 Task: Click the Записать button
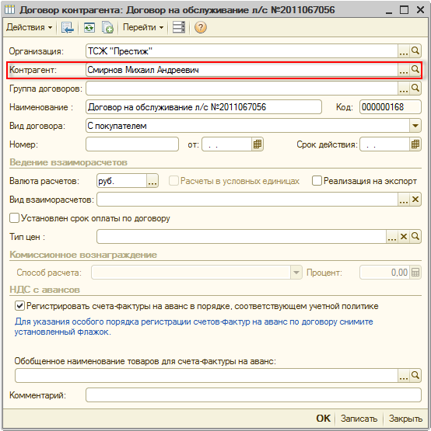359,419
